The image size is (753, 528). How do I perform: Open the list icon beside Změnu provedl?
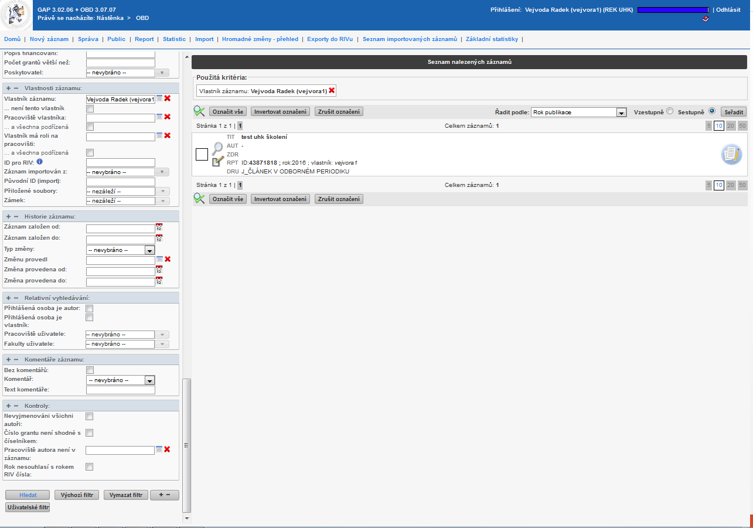pos(159,259)
